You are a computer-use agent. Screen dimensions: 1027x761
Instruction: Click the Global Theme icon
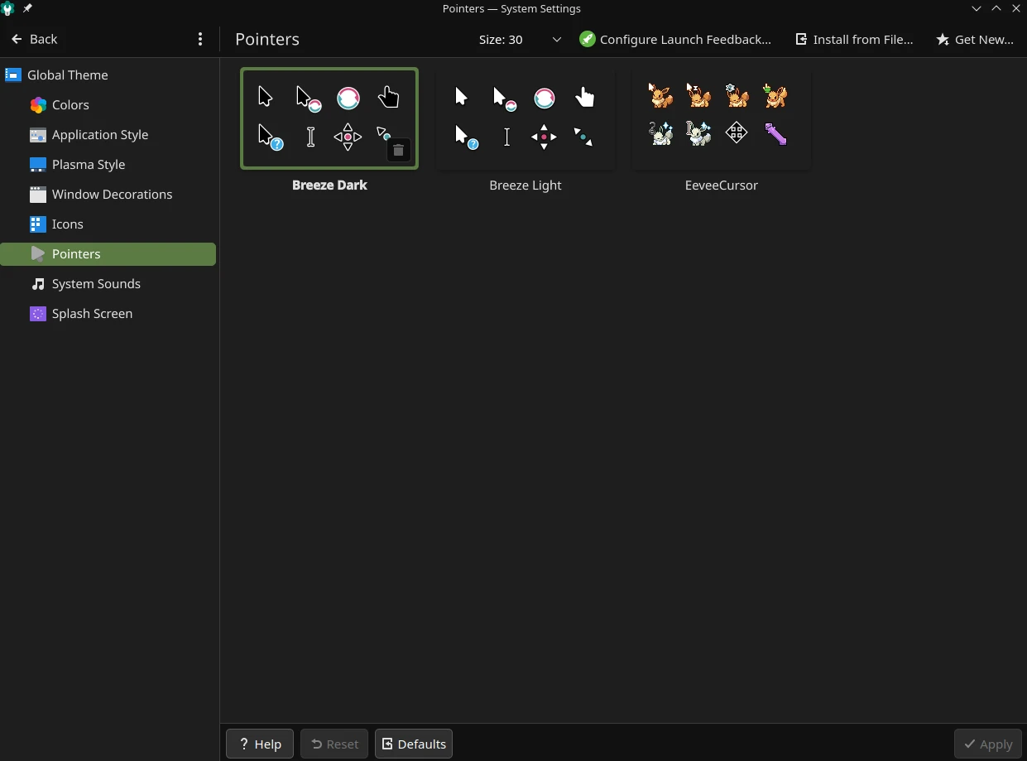pyautogui.click(x=13, y=75)
